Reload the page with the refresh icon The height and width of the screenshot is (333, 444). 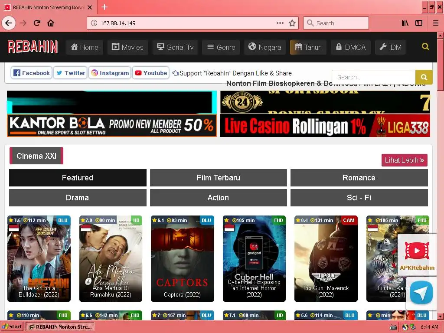tap(37, 23)
